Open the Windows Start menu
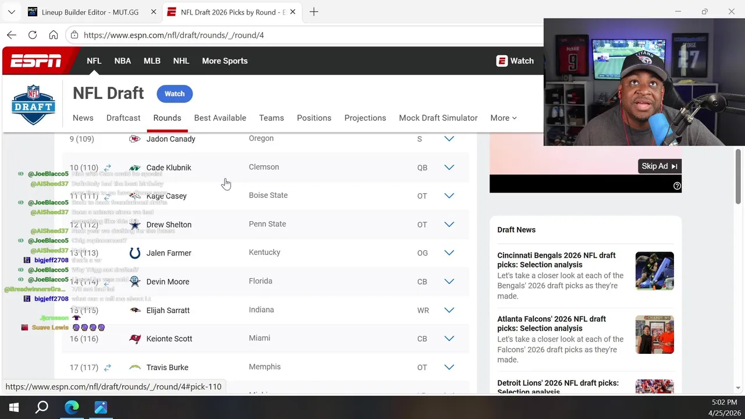Screen dimensions: 745x419 [13, 407]
